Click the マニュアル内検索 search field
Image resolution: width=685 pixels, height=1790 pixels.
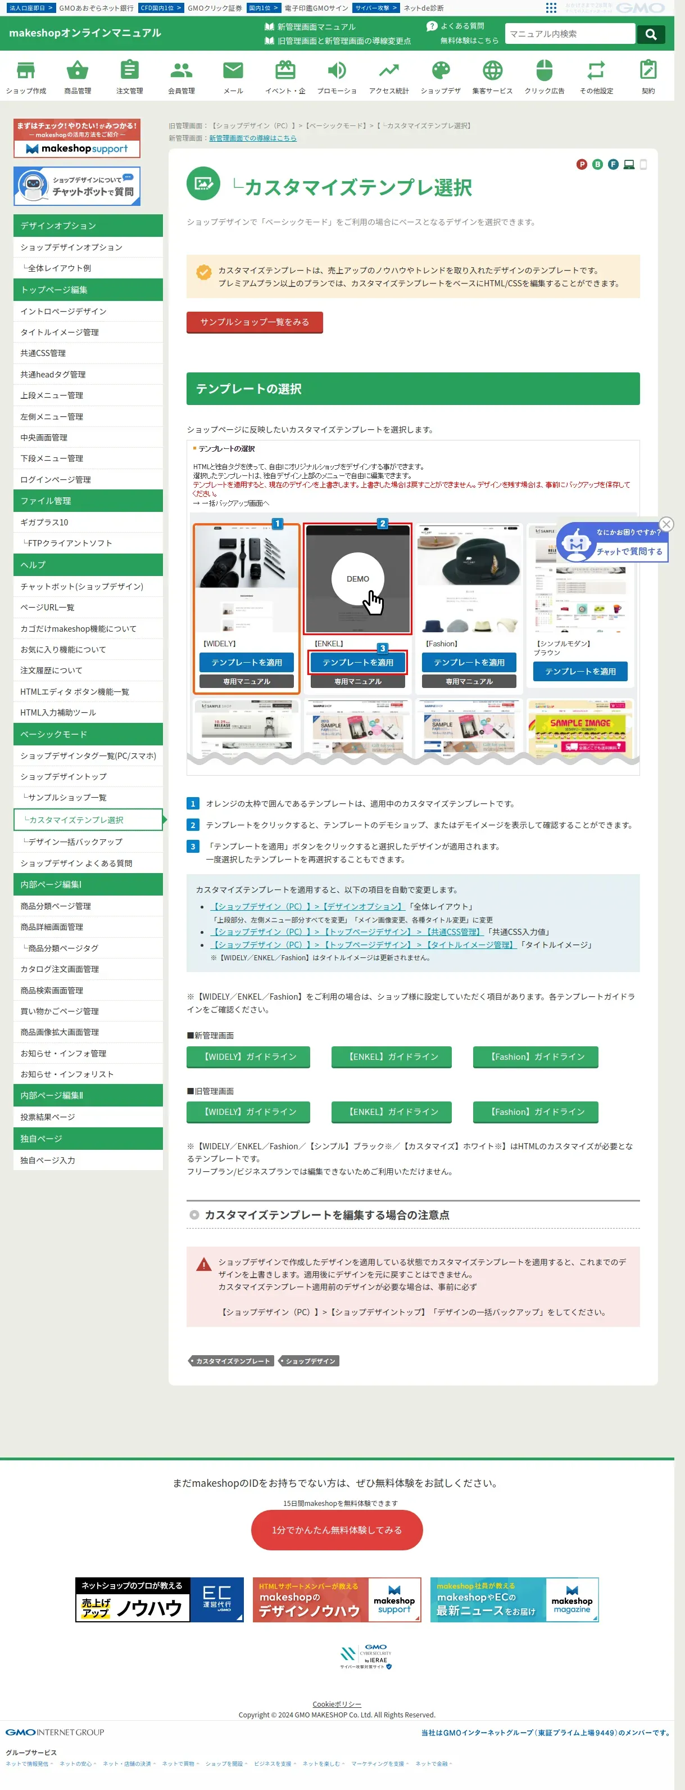point(570,34)
